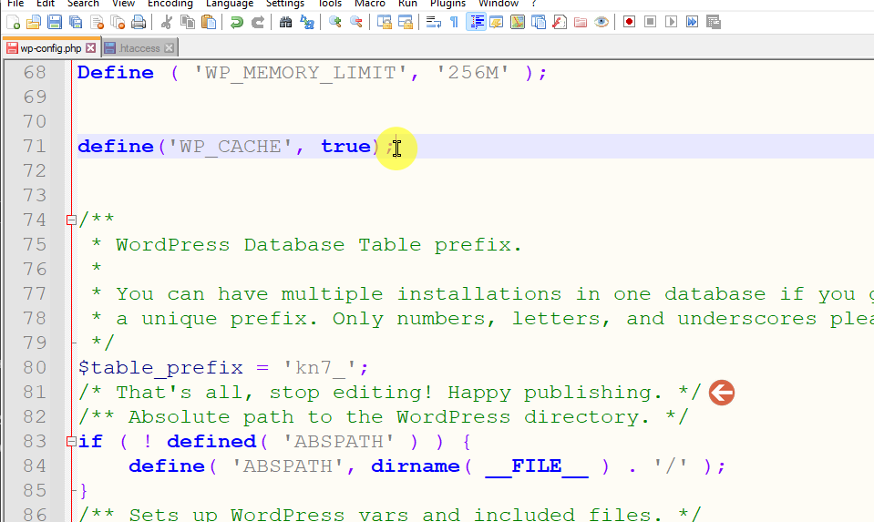Click the word true on line 71

[x=346, y=147]
